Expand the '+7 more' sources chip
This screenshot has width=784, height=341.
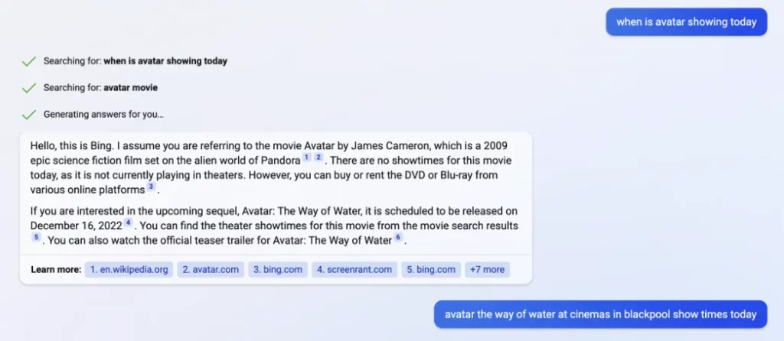488,270
